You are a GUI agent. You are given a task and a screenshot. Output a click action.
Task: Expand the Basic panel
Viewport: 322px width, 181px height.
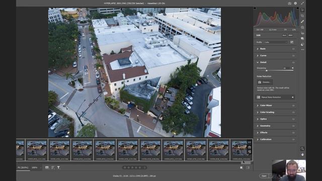point(258,49)
